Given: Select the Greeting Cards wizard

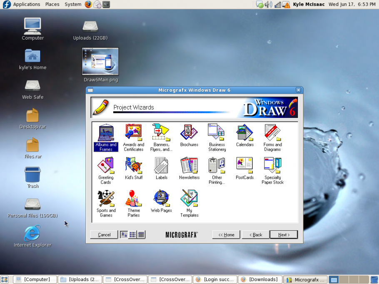Looking at the screenshot, I should [x=105, y=167].
